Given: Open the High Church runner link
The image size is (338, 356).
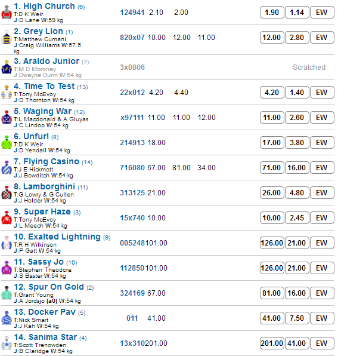Looking at the screenshot, I should click(44, 6).
